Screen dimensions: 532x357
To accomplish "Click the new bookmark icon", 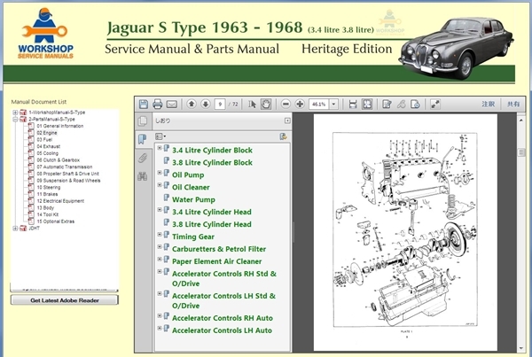I will click(x=283, y=136).
